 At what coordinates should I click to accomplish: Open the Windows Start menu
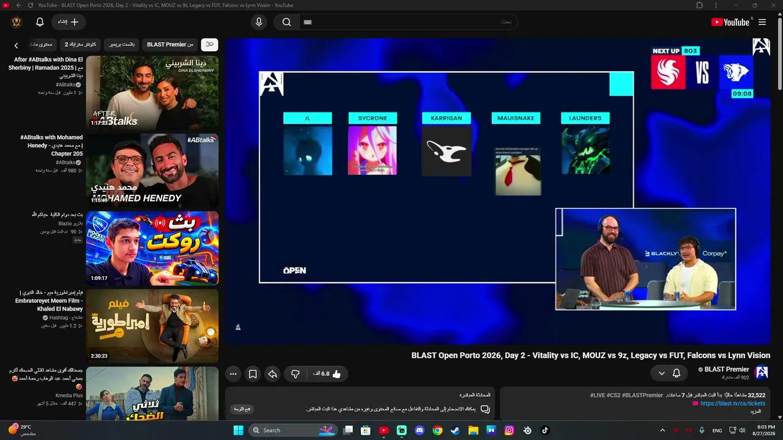[x=238, y=430]
